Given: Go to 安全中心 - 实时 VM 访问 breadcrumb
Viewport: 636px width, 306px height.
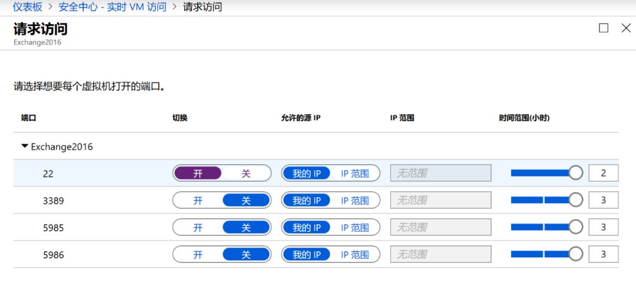Looking at the screenshot, I should click(112, 7).
